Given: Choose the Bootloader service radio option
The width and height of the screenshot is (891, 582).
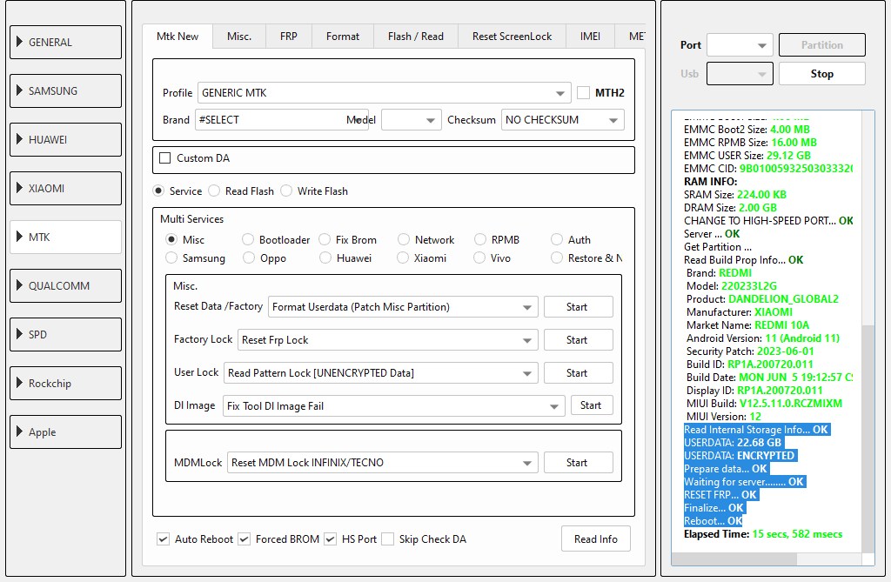Looking at the screenshot, I should tap(248, 240).
